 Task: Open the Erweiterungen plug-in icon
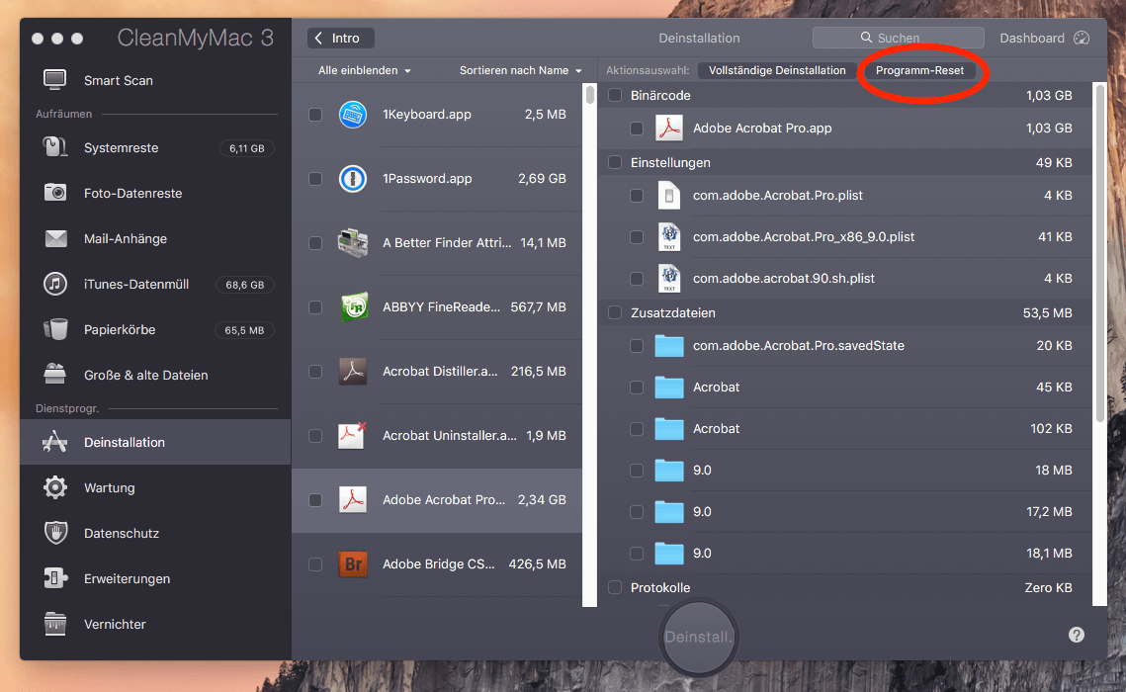click(55, 578)
